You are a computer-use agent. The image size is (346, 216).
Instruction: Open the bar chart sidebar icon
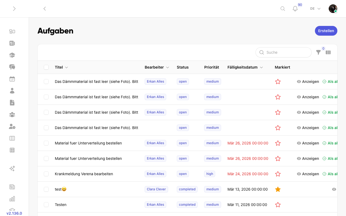(12, 199)
